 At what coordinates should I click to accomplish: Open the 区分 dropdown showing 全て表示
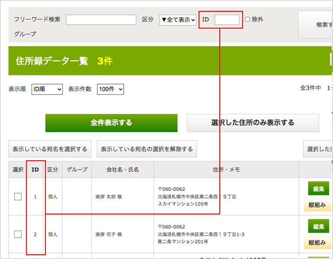point(178,19)
